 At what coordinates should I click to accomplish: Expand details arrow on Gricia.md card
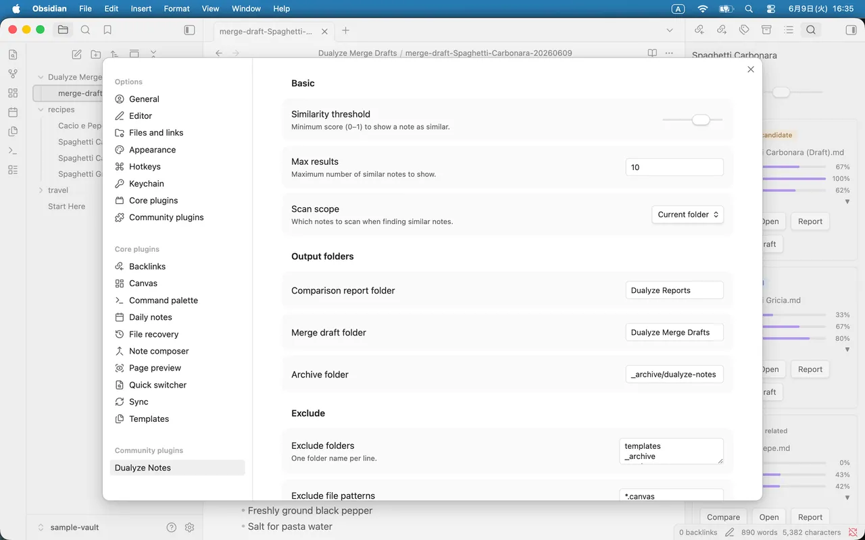coord(847,349)
